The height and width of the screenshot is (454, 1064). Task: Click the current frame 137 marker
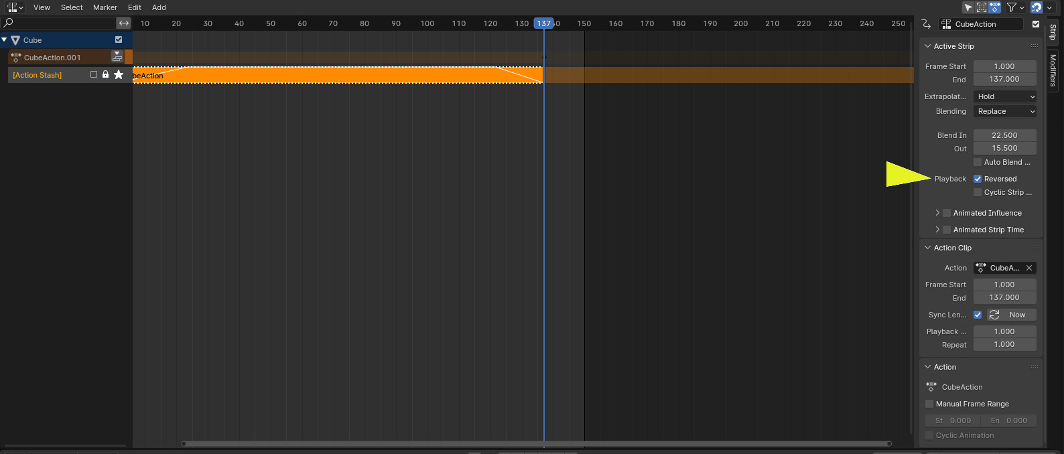(543, 23)
